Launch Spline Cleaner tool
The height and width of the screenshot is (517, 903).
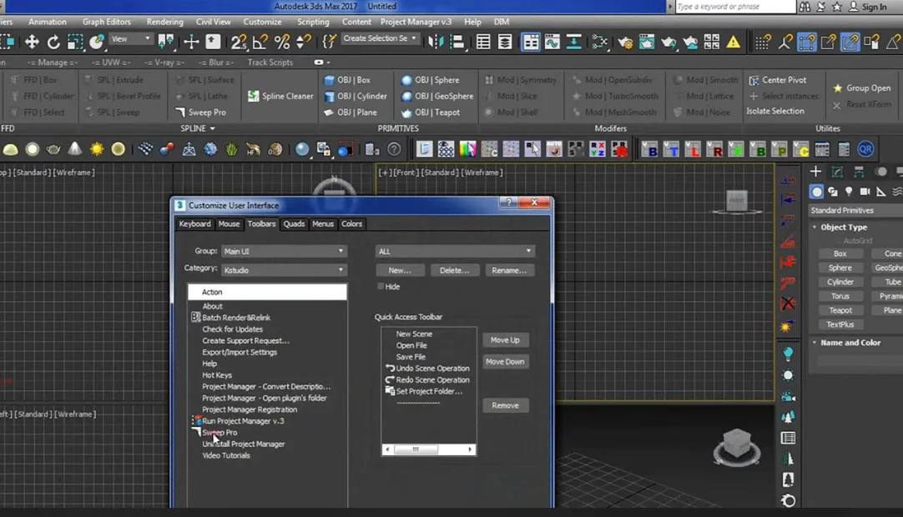pyautogui.click(x=280, y=96)
